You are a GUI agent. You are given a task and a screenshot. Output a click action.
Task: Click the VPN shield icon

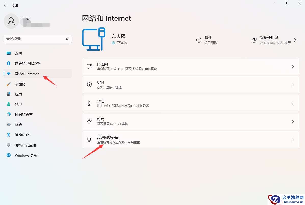[x=89, y=85]
